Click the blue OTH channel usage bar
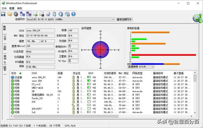This screenshot has width=203, height=128. (147, 64)
